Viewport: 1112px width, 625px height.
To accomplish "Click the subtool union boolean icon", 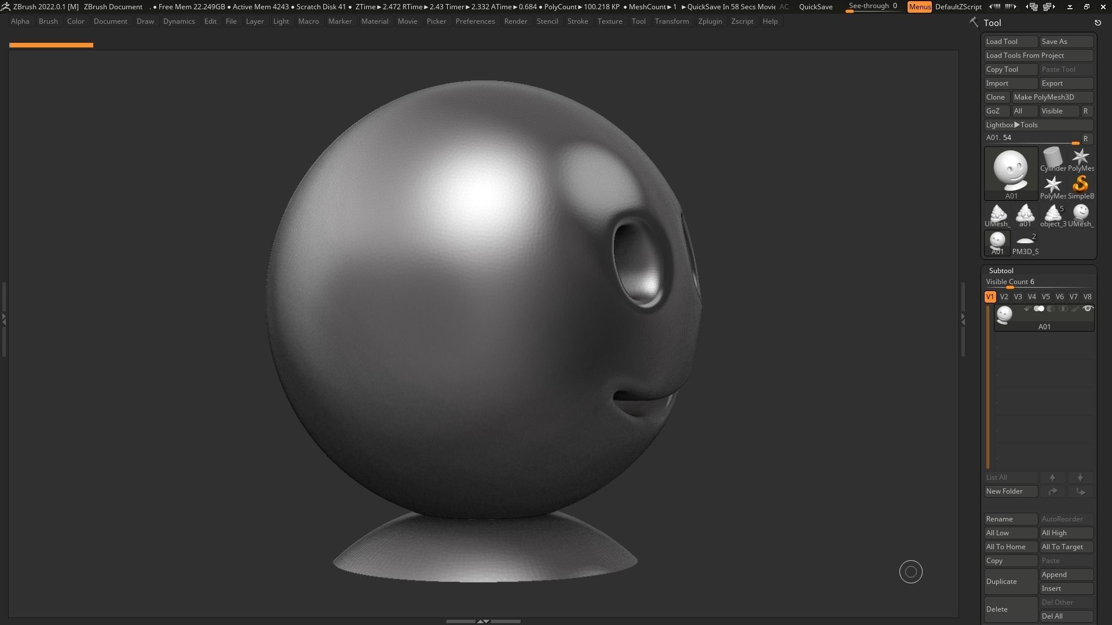I will [1039, 309].
